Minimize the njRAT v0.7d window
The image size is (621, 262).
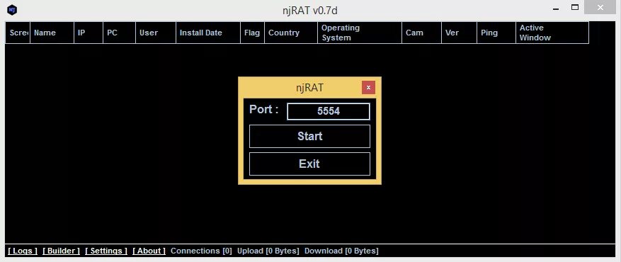(x=556, y=9)
